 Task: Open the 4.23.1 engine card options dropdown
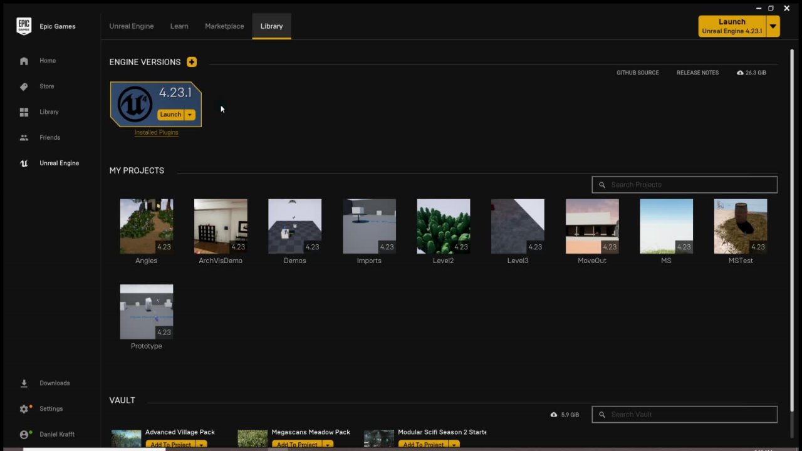190,115
